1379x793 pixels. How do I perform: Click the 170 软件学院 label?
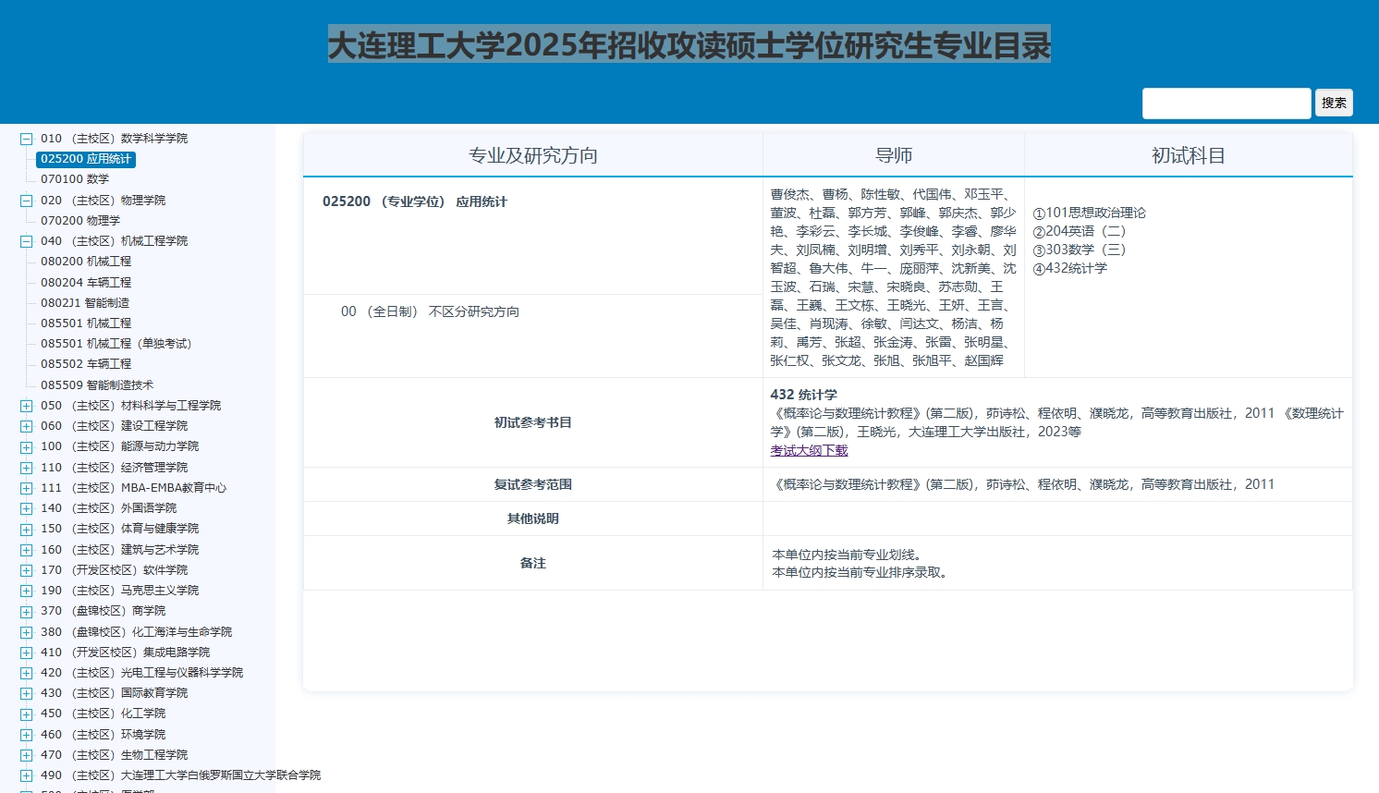click(114, 570)
